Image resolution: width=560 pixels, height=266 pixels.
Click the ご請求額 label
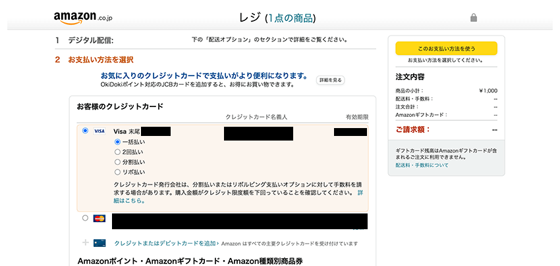point(413,129)
